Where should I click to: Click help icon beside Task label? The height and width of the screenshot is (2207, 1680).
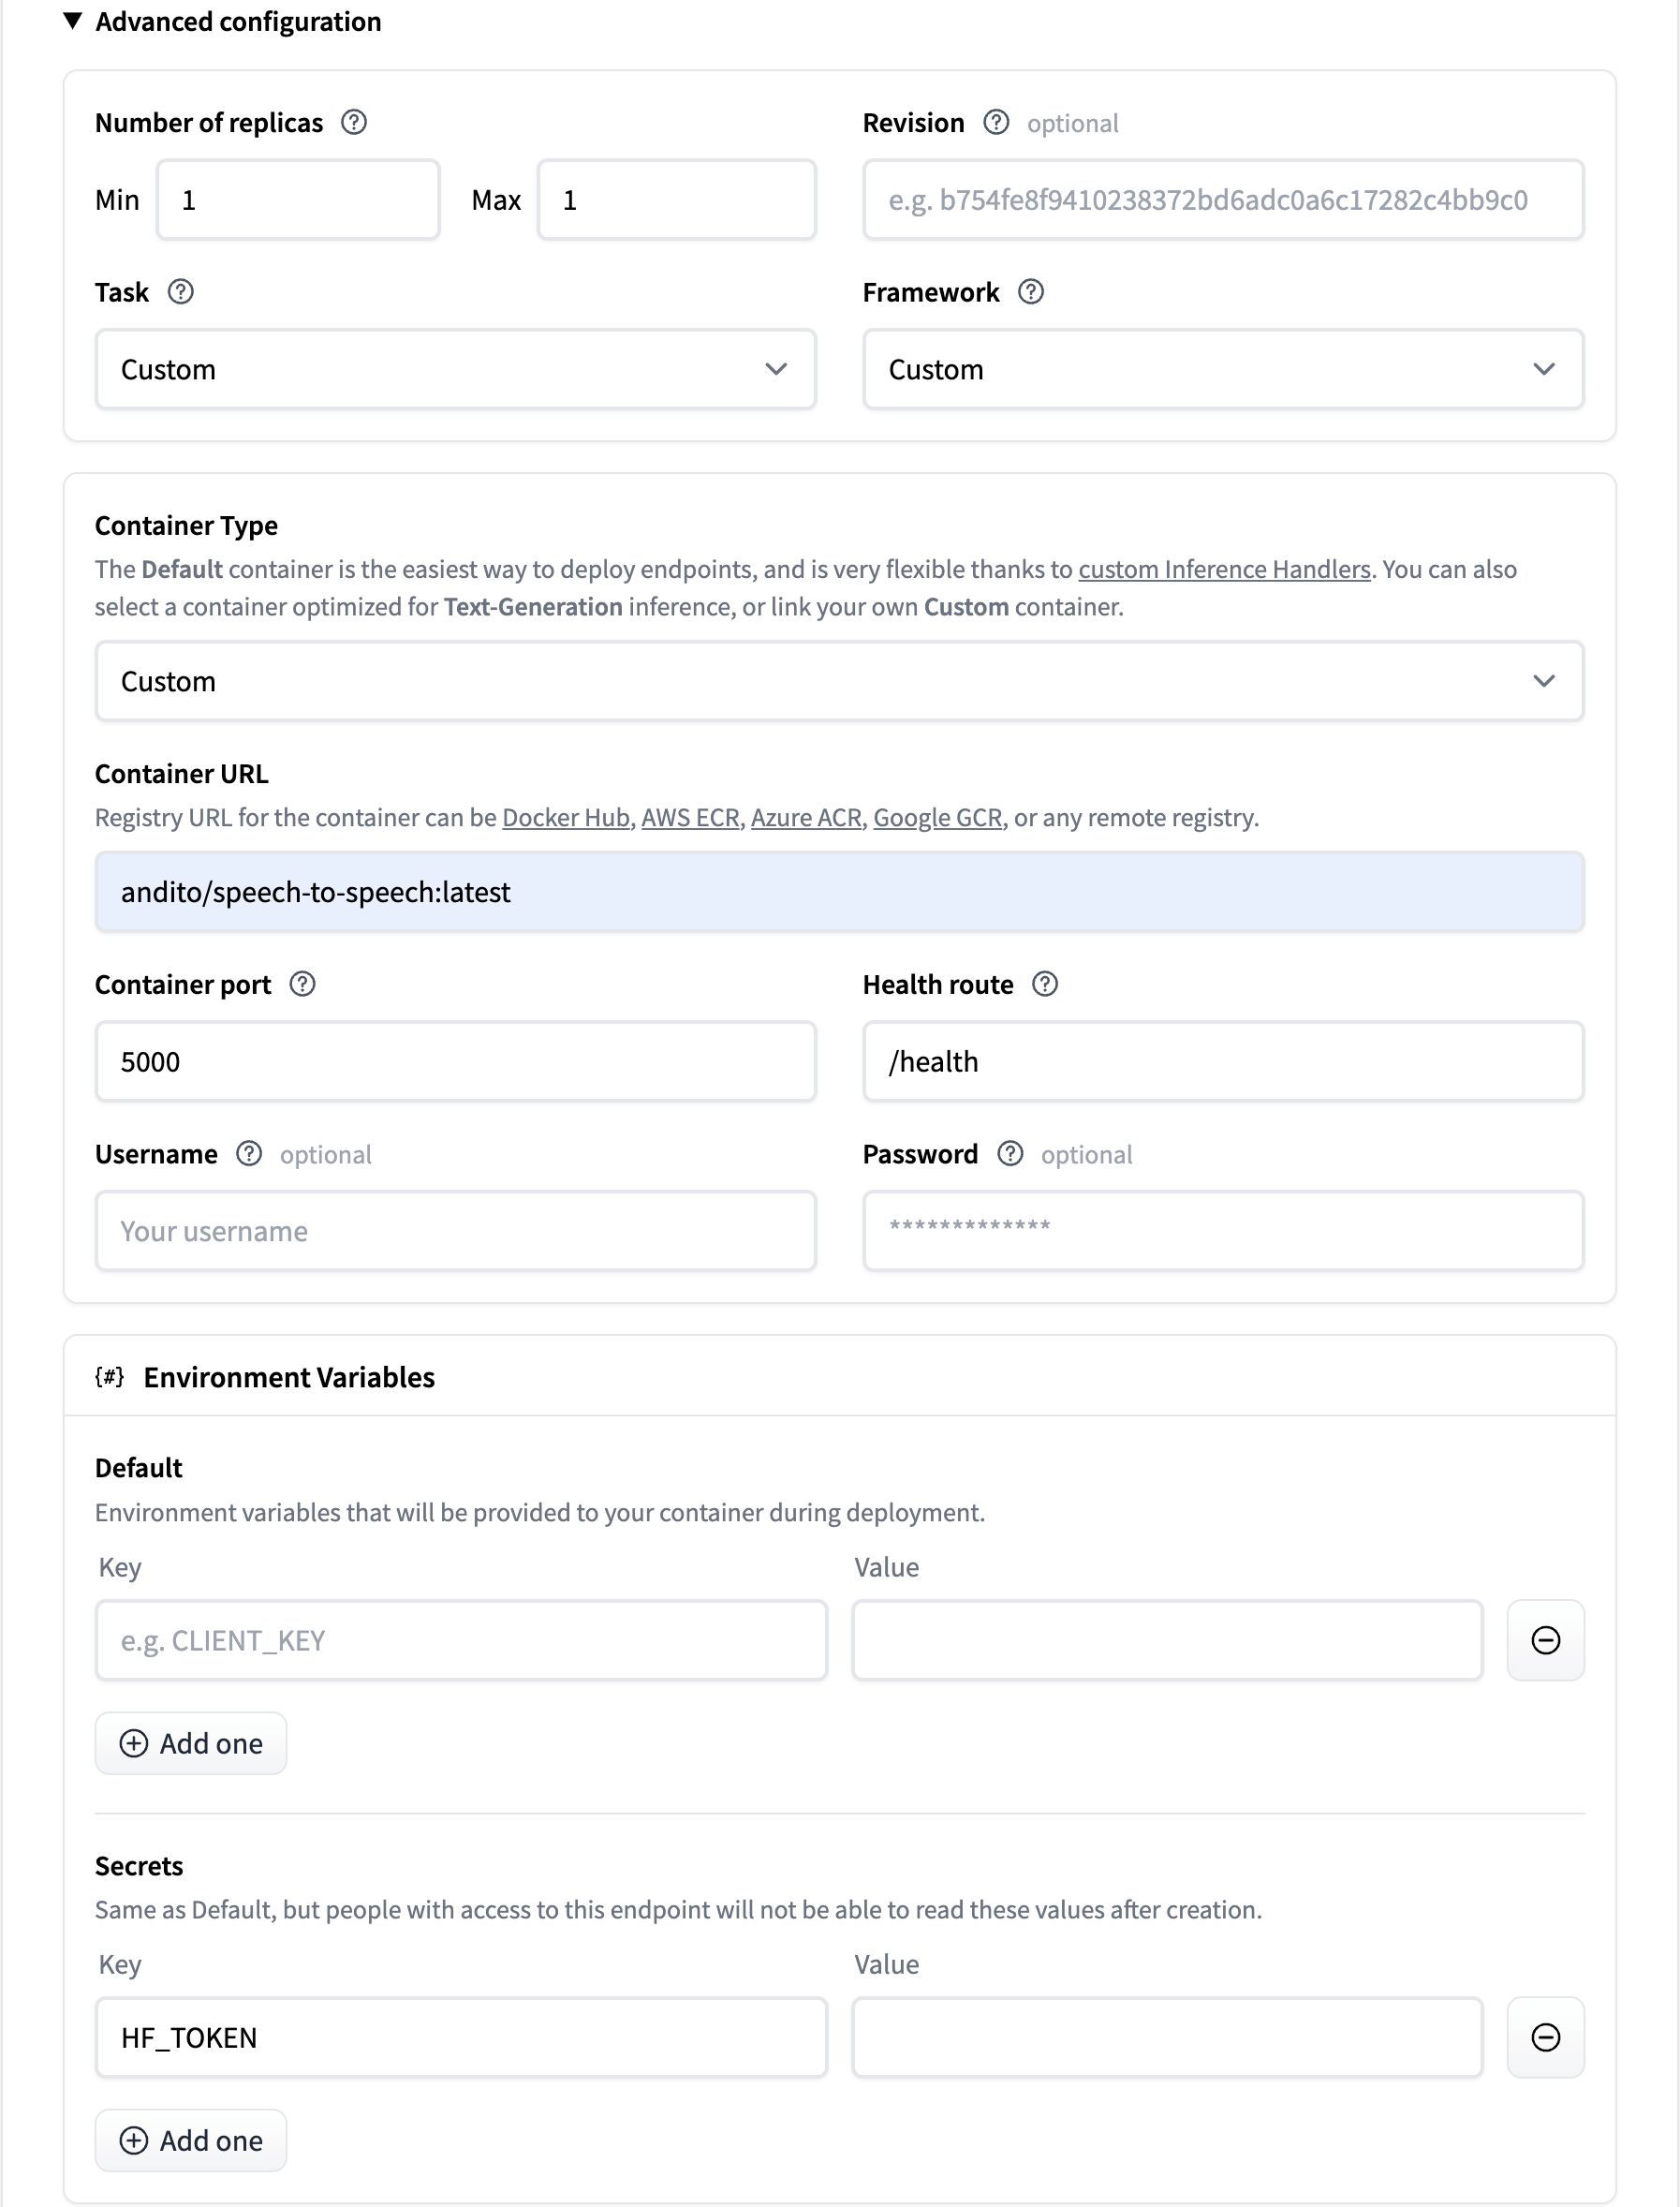(x=180, y=292)
